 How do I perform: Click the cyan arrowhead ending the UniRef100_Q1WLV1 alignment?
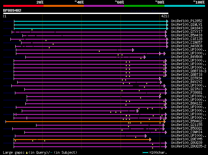(x=167, y=25)
